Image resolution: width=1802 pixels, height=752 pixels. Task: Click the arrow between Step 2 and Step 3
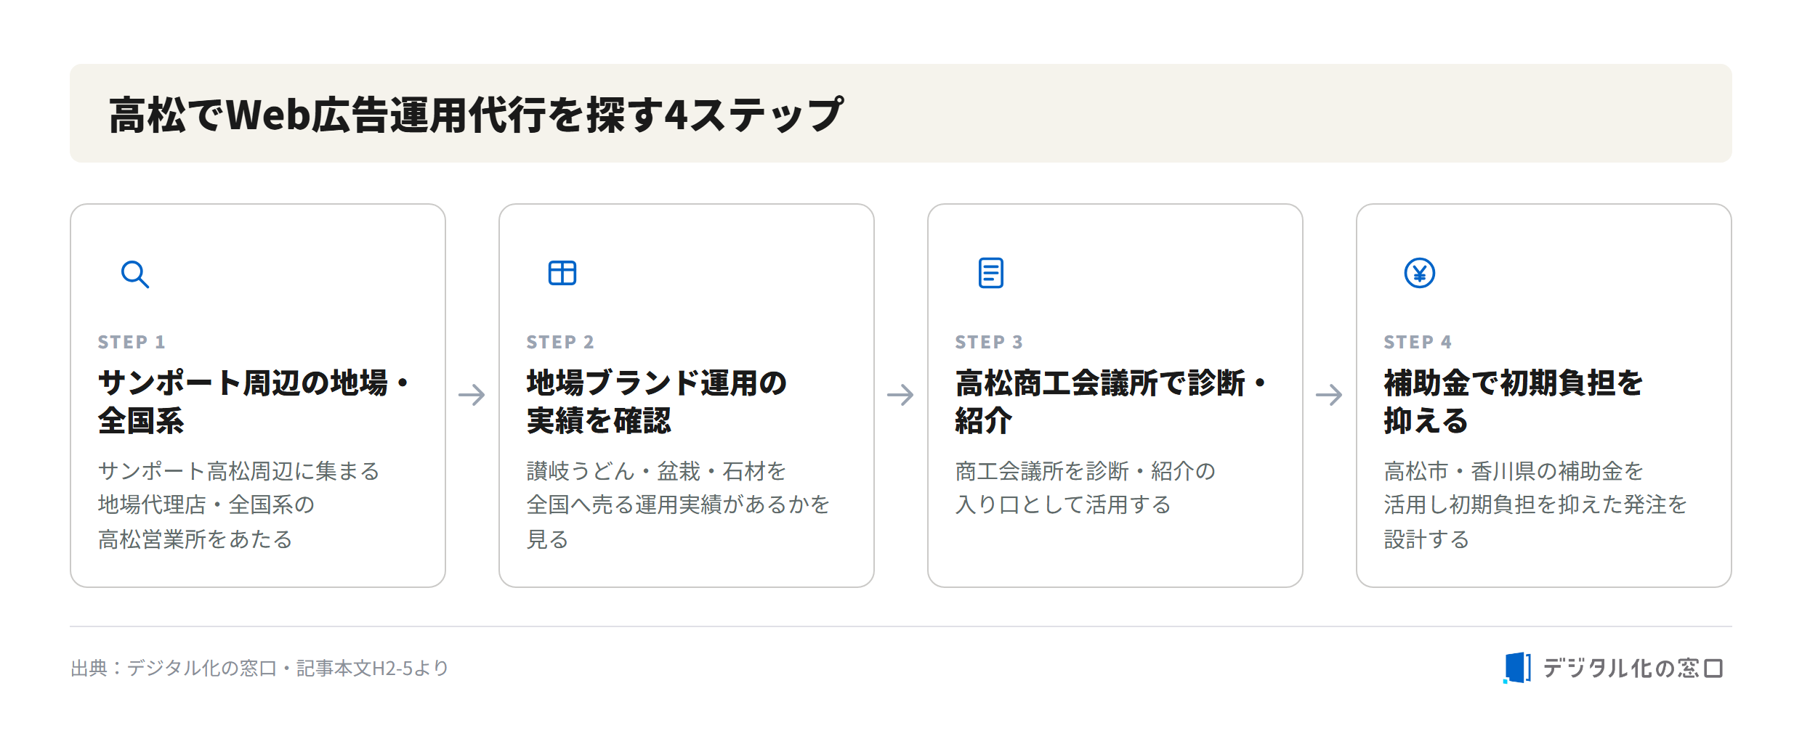[x=900, y=395]
